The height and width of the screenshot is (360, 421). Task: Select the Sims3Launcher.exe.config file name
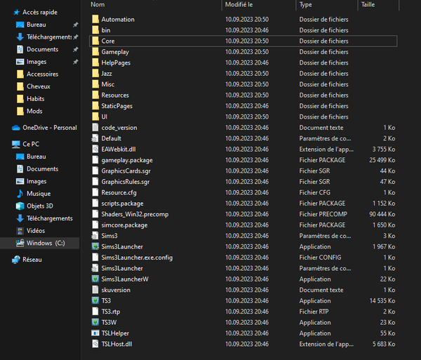coord(137,258)
